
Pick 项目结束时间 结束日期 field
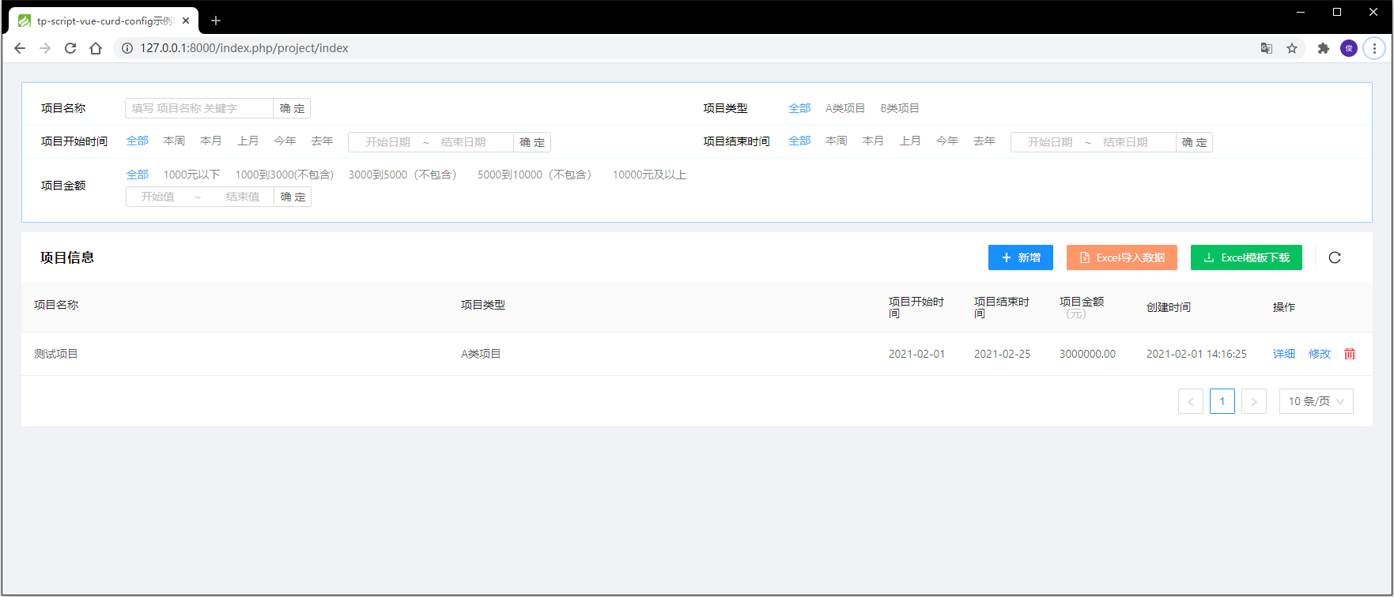tap(1125, 142)
